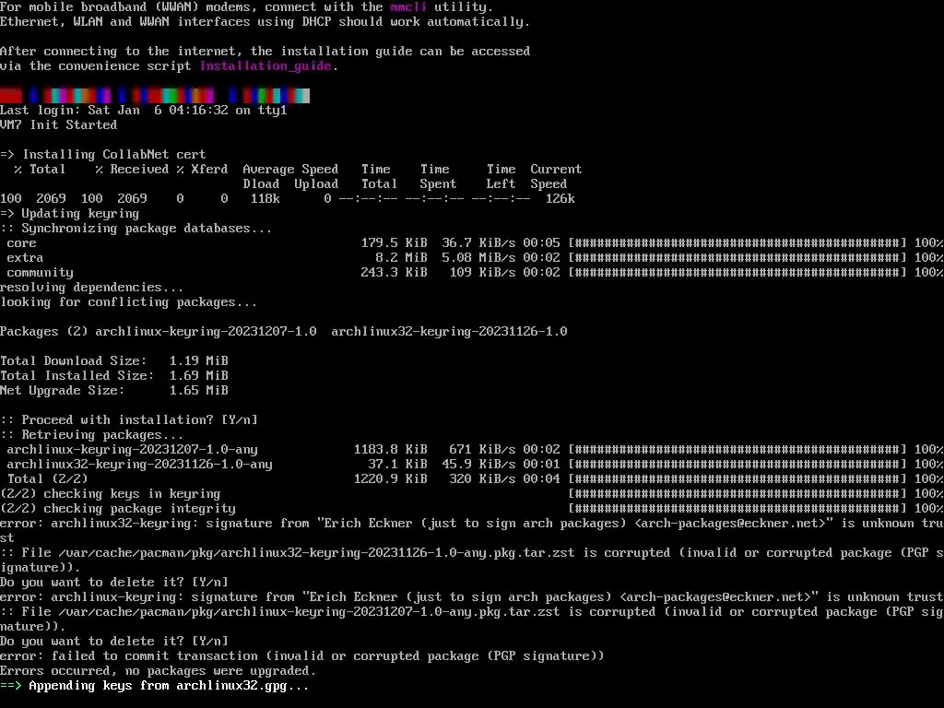Click 'looking for conflicting packages...' line
The image size is (944, 708).
[x=128, y=302]
